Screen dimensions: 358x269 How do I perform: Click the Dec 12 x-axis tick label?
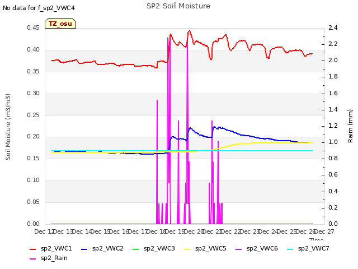pyautogui.click(x=44, y=231)
